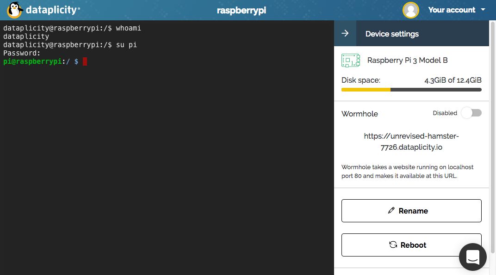
Task: Click the Device settings header text
Action: [x=392, y=34]
